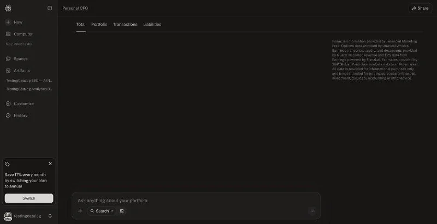Screen dimensions: 437x224
Task: Open the TestingCatalog Analytics artifact
Action: [x=29, y=89]
